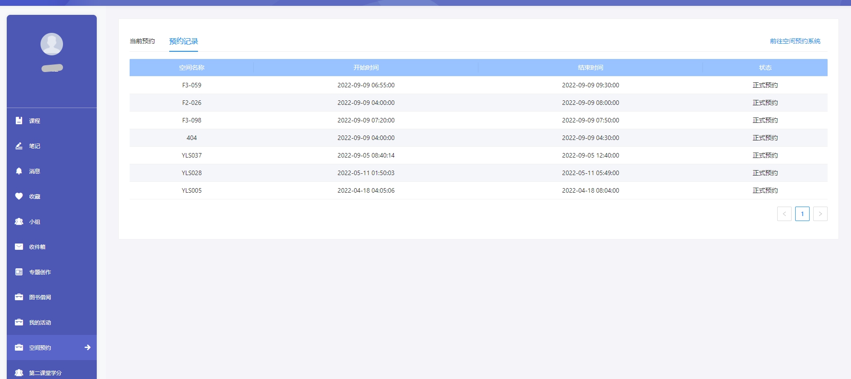The width and height of the screenshot is (851, 379).
Task: Open 第二课堂学分 in the sidebar
Action: point(45,373)
